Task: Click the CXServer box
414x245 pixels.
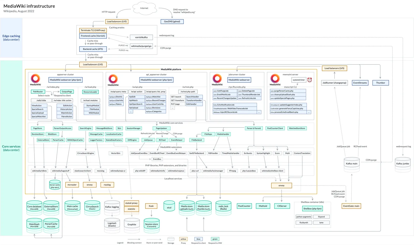Action: tap(282, 206)
